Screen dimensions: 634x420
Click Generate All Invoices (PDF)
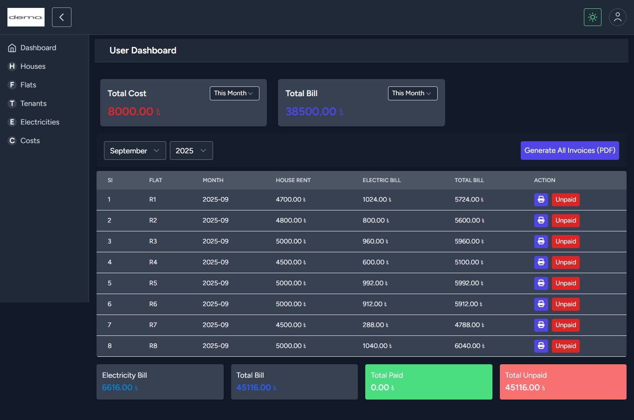569,151
